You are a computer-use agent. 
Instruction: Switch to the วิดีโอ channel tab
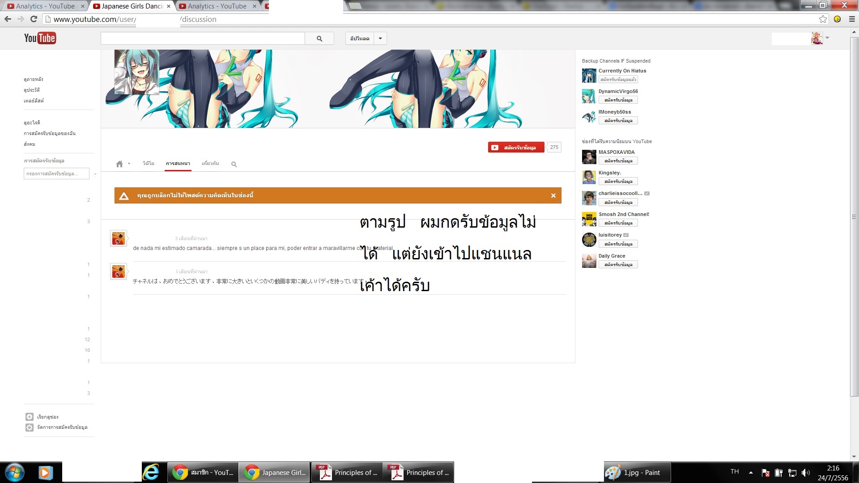148,164
